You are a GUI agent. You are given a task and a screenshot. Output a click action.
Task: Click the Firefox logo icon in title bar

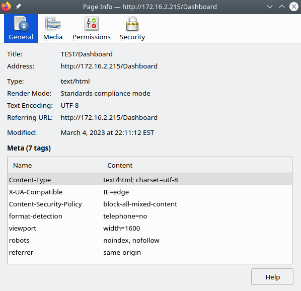[x=6, y=7]
